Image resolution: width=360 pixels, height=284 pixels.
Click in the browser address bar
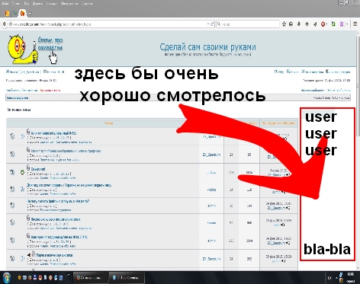[108, 24]
